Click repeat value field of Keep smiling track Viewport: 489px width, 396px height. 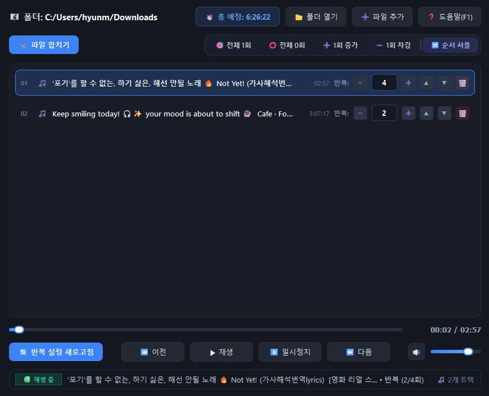[384, 113]
